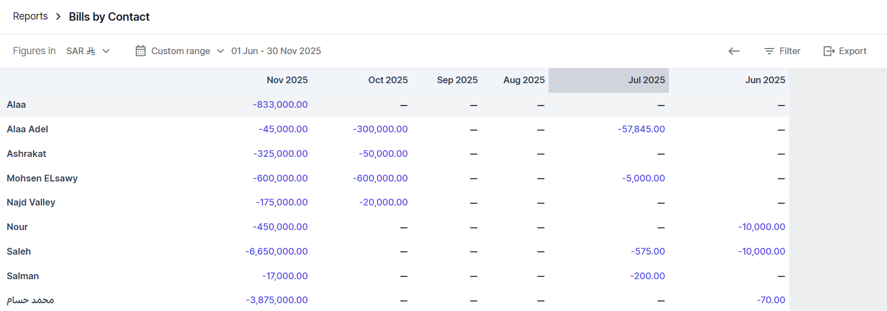
Task: Open the SAR currency dropdown
Action: [x=88, y=51]
